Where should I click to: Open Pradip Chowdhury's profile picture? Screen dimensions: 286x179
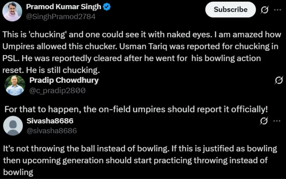pos(15,85)
